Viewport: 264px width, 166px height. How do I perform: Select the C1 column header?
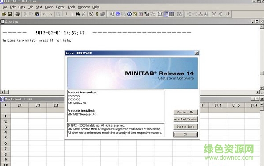tap(20, 105)
